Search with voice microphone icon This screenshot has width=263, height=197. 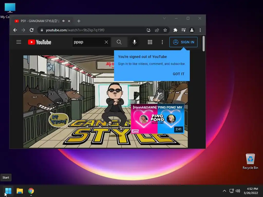click(135, 42)
